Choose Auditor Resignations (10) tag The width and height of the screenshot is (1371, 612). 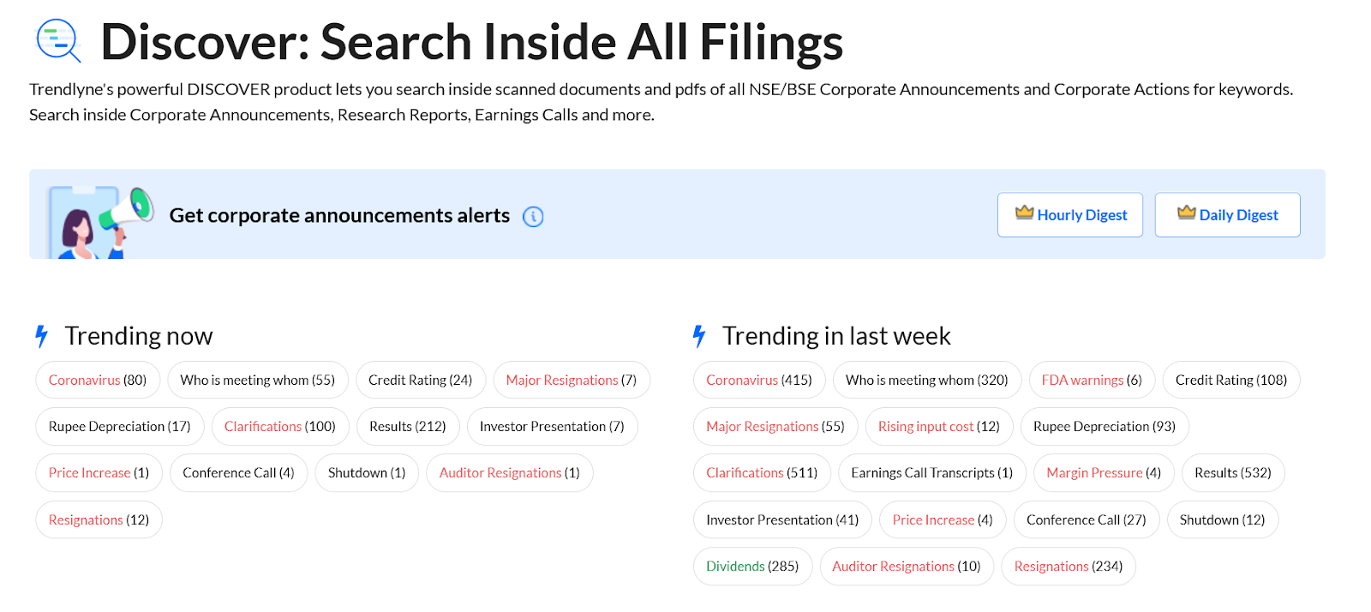(x=907, y=566)
